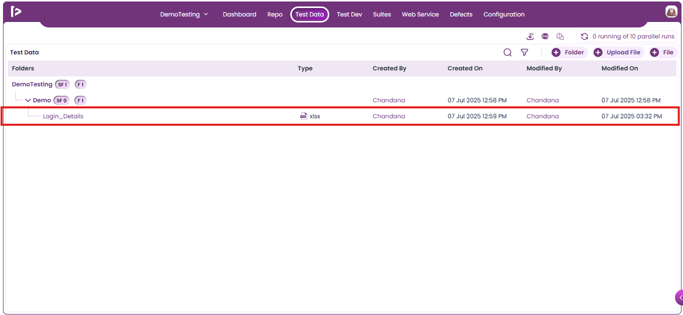
Task: Go to the Dashboard tab
Action: 239,14
